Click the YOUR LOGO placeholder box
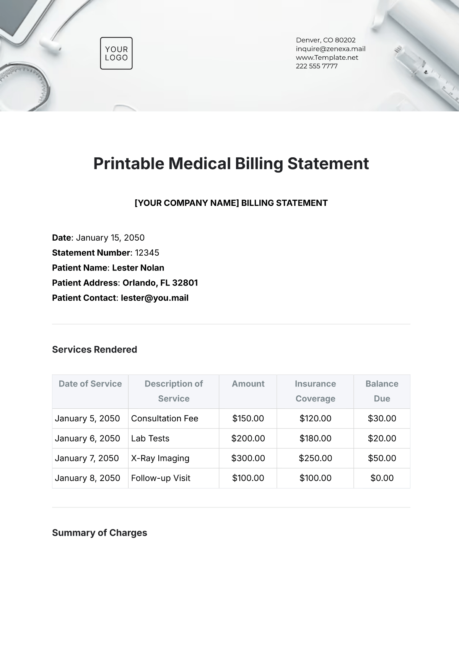The height and width of the screenshot is (649, 459). [x=116, y=53]
